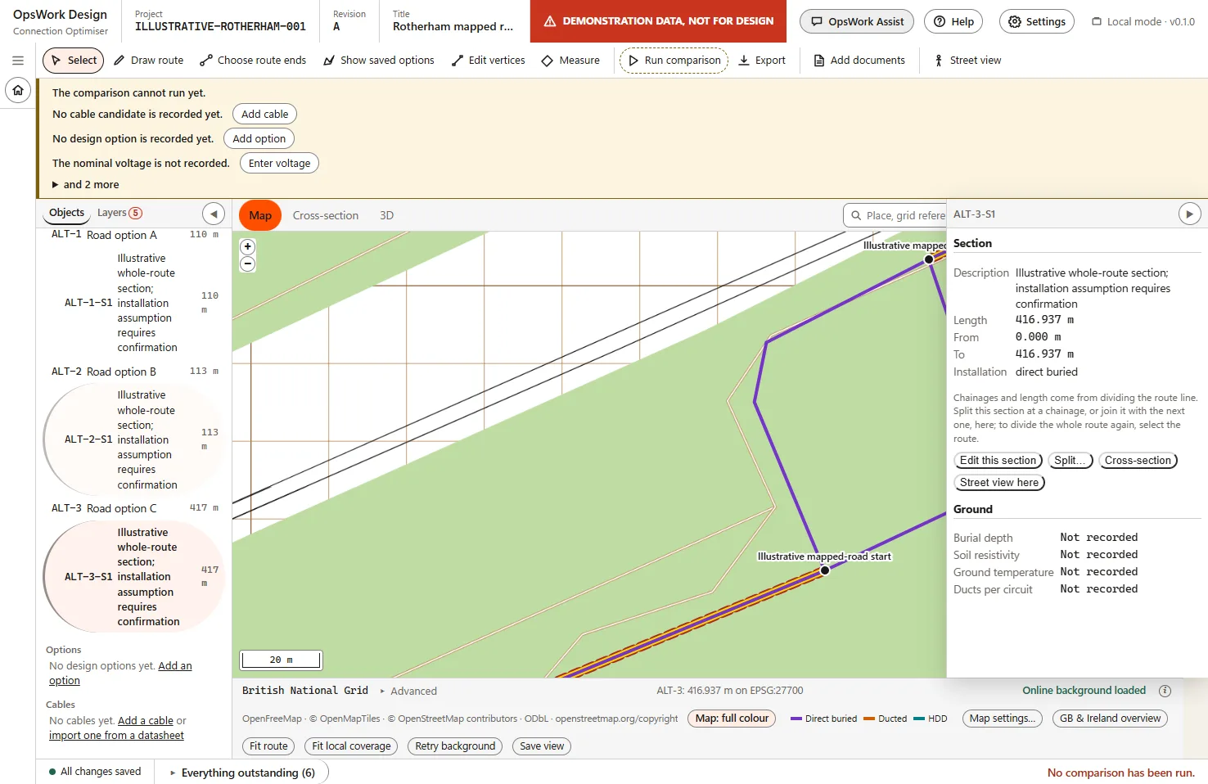Select the Map view tab

tap(260, 215)
